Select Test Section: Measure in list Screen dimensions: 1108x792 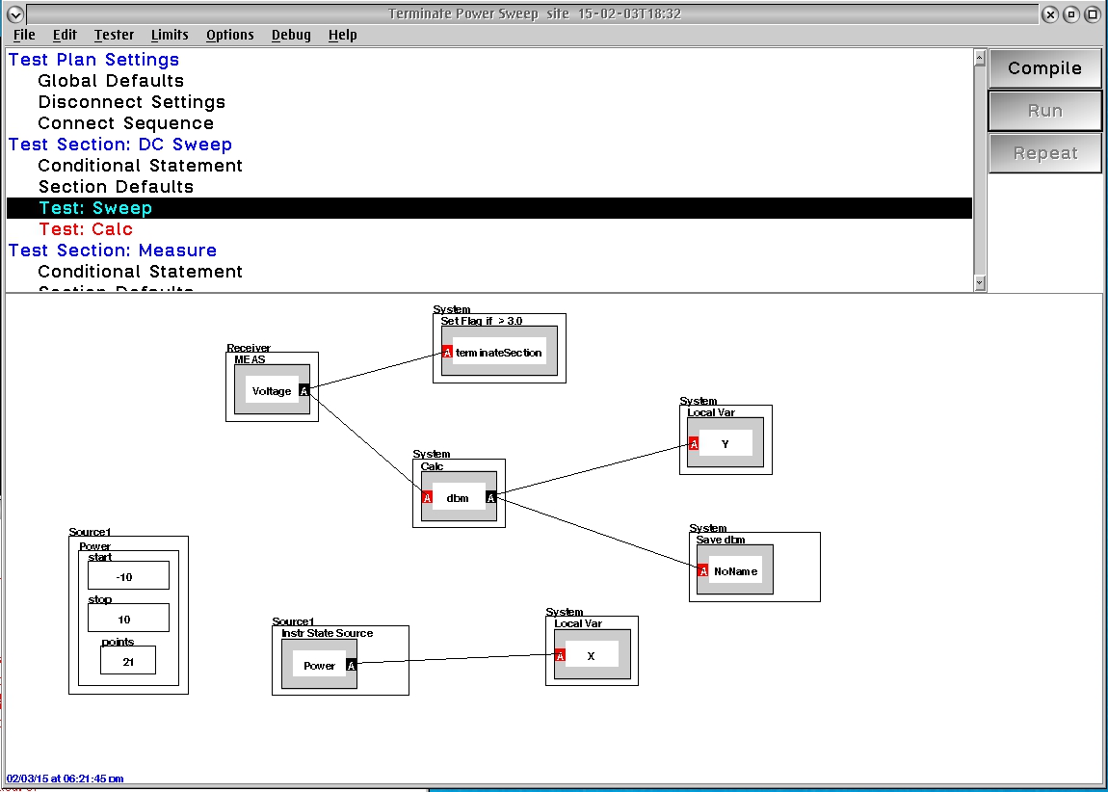click(x=113, y=251)
